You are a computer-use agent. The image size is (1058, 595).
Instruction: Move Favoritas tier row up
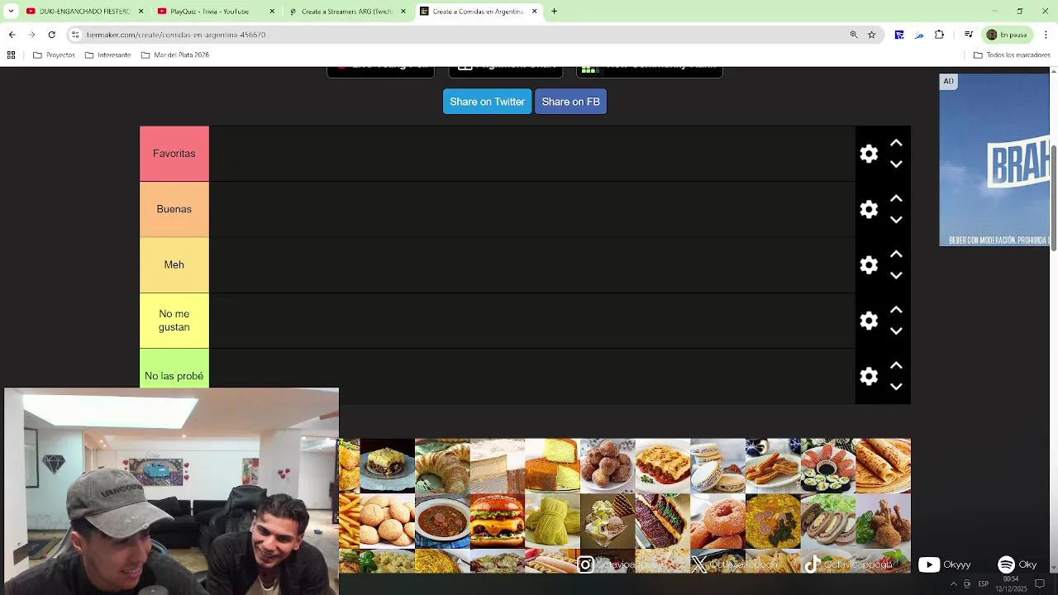coord(896,143)
